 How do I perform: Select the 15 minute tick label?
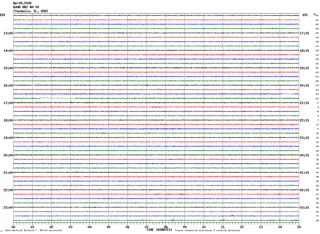[299, 227]
